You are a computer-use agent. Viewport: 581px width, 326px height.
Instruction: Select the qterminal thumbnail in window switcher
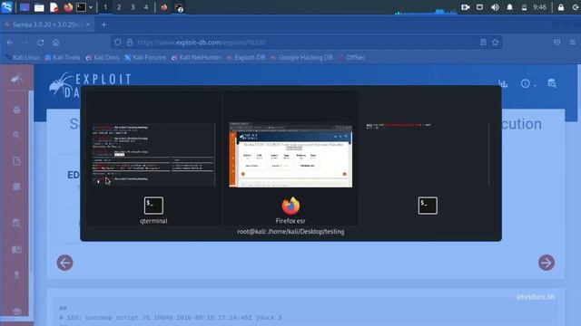pyautogui.click(x=153, y=155)
